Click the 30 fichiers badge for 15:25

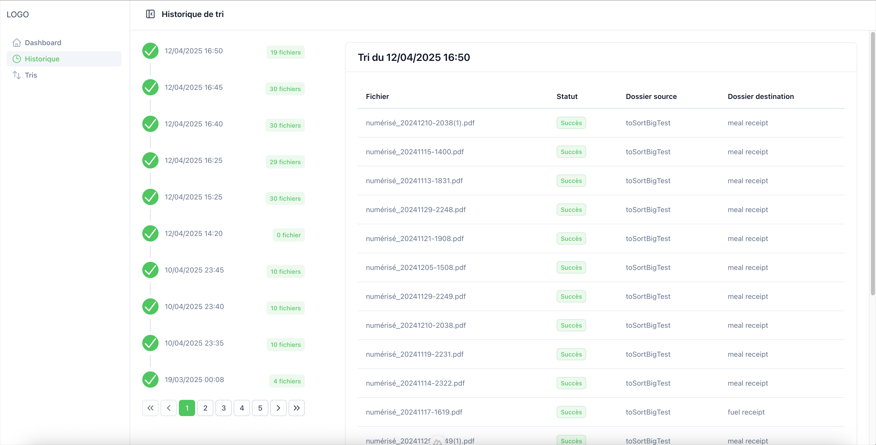[285, 198]
